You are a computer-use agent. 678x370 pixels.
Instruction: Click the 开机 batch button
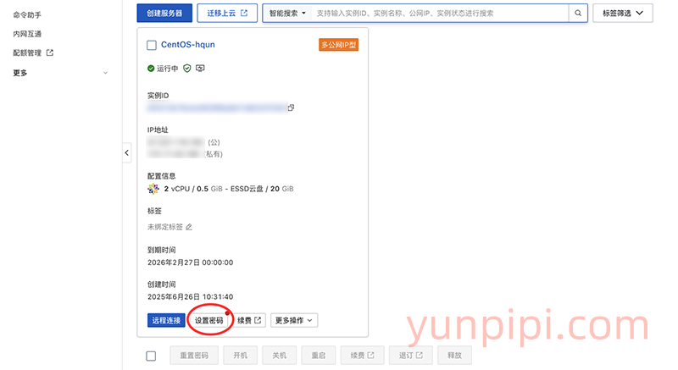[241, 356]
